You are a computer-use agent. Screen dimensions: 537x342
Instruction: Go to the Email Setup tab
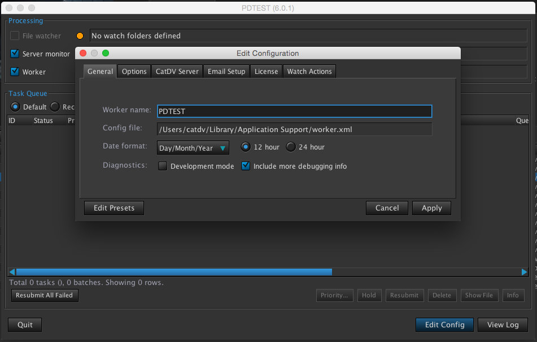tap(226, 72)
